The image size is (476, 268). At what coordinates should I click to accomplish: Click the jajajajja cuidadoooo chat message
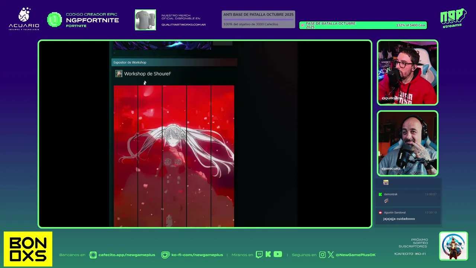click(399, 219)
